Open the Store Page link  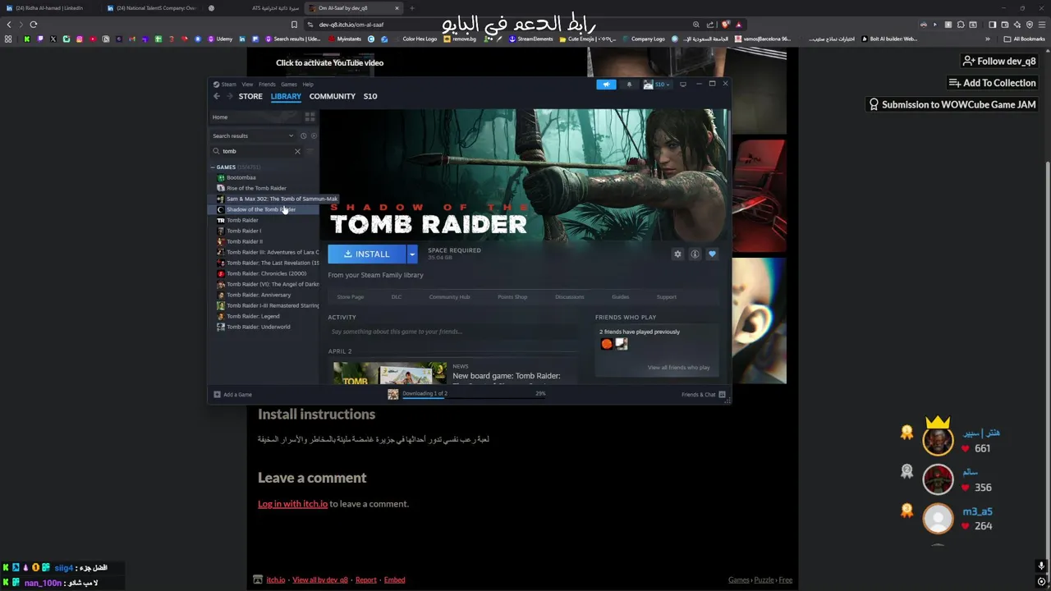click(x=351, y=297)
